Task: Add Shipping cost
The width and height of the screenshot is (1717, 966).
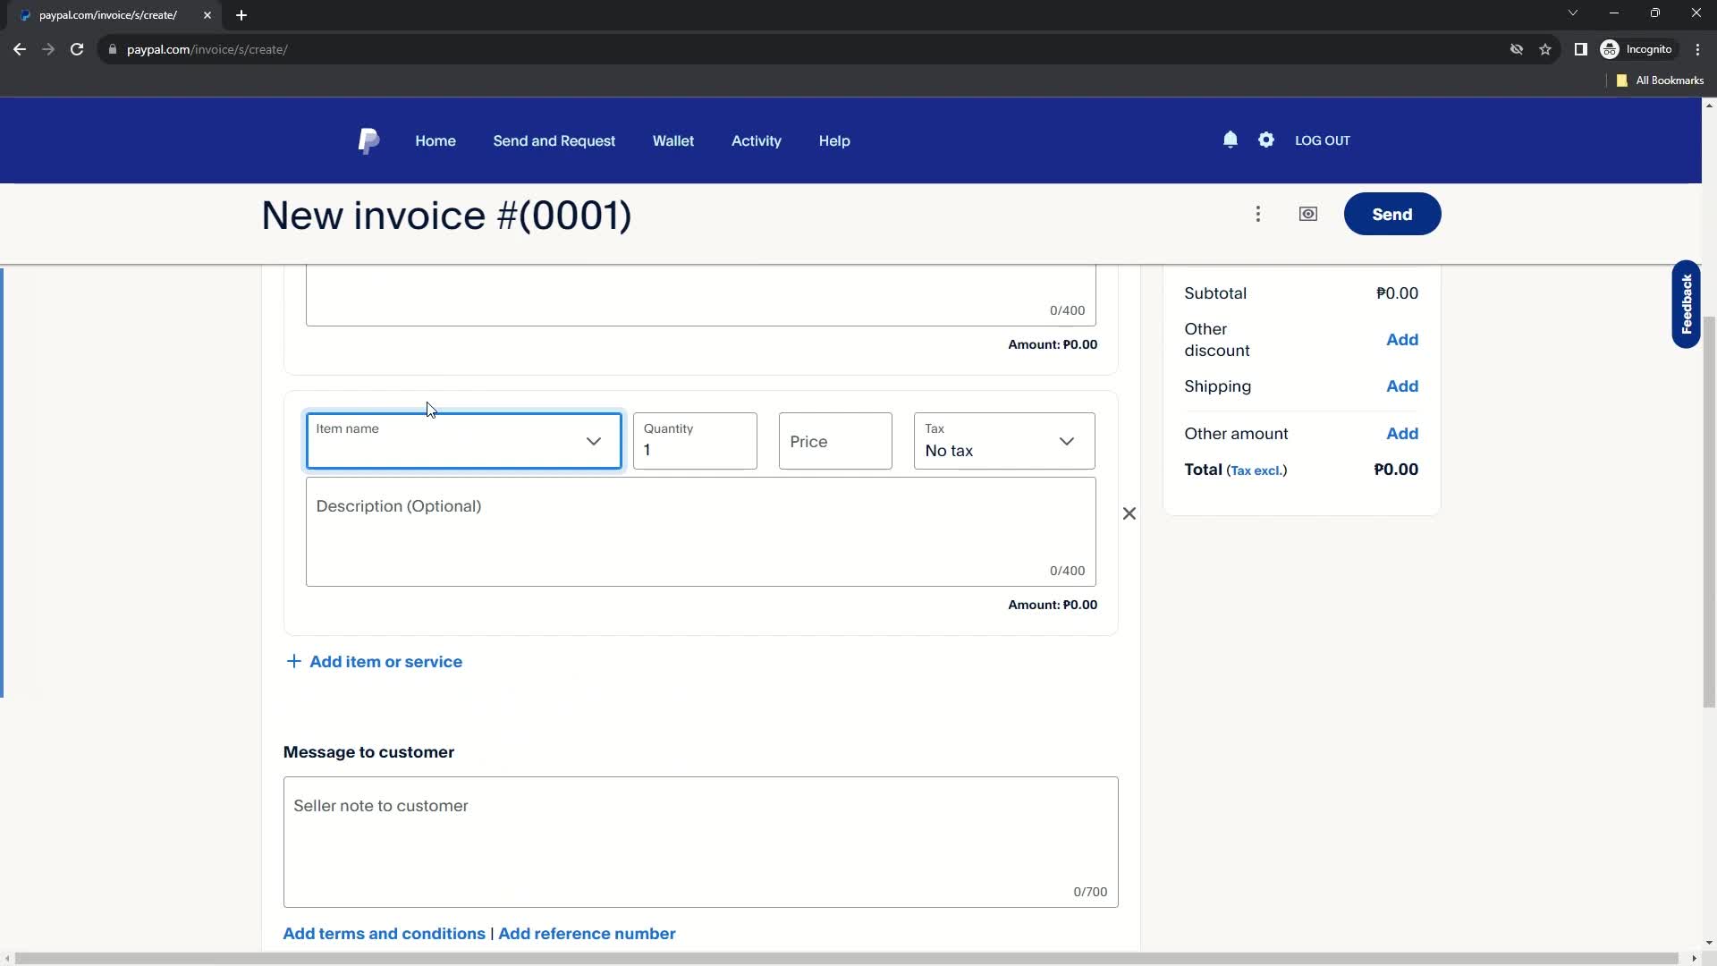Action: (1402, 386)
